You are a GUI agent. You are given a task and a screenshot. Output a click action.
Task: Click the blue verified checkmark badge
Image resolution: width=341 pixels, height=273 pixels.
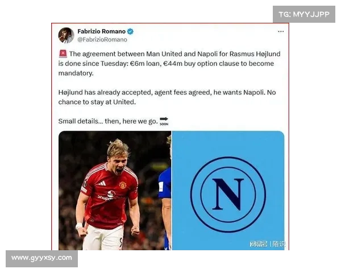(130, 32)
